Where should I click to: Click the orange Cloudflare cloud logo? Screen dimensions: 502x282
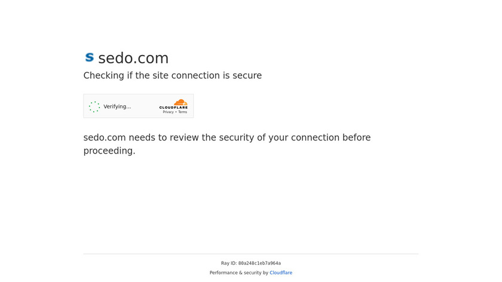[x=180, y=102]
